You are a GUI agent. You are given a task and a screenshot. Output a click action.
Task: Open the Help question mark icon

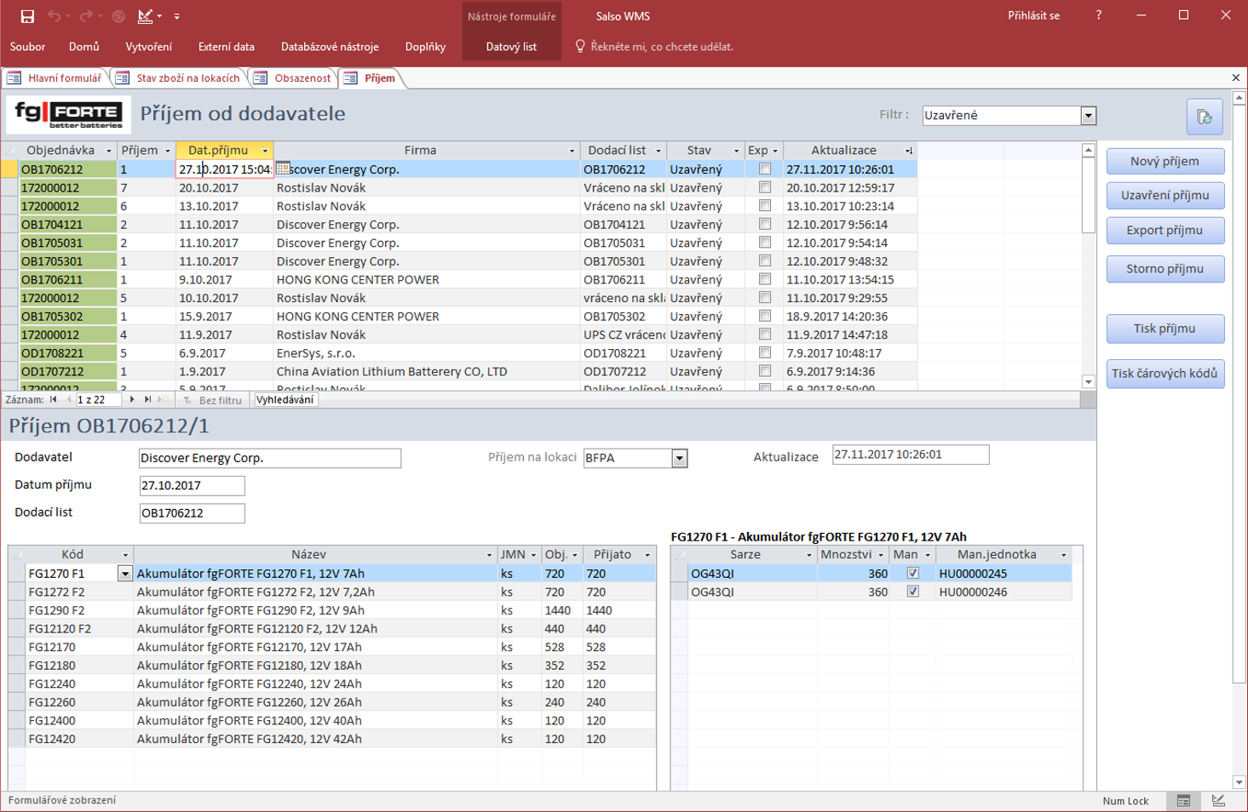(1098, 15)
